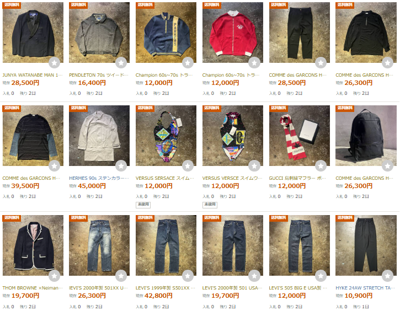This screenshot has height=316, width=400.
Task: Toggle star on black COMME des GARCONS backpack
Action: tap(387, 166)
